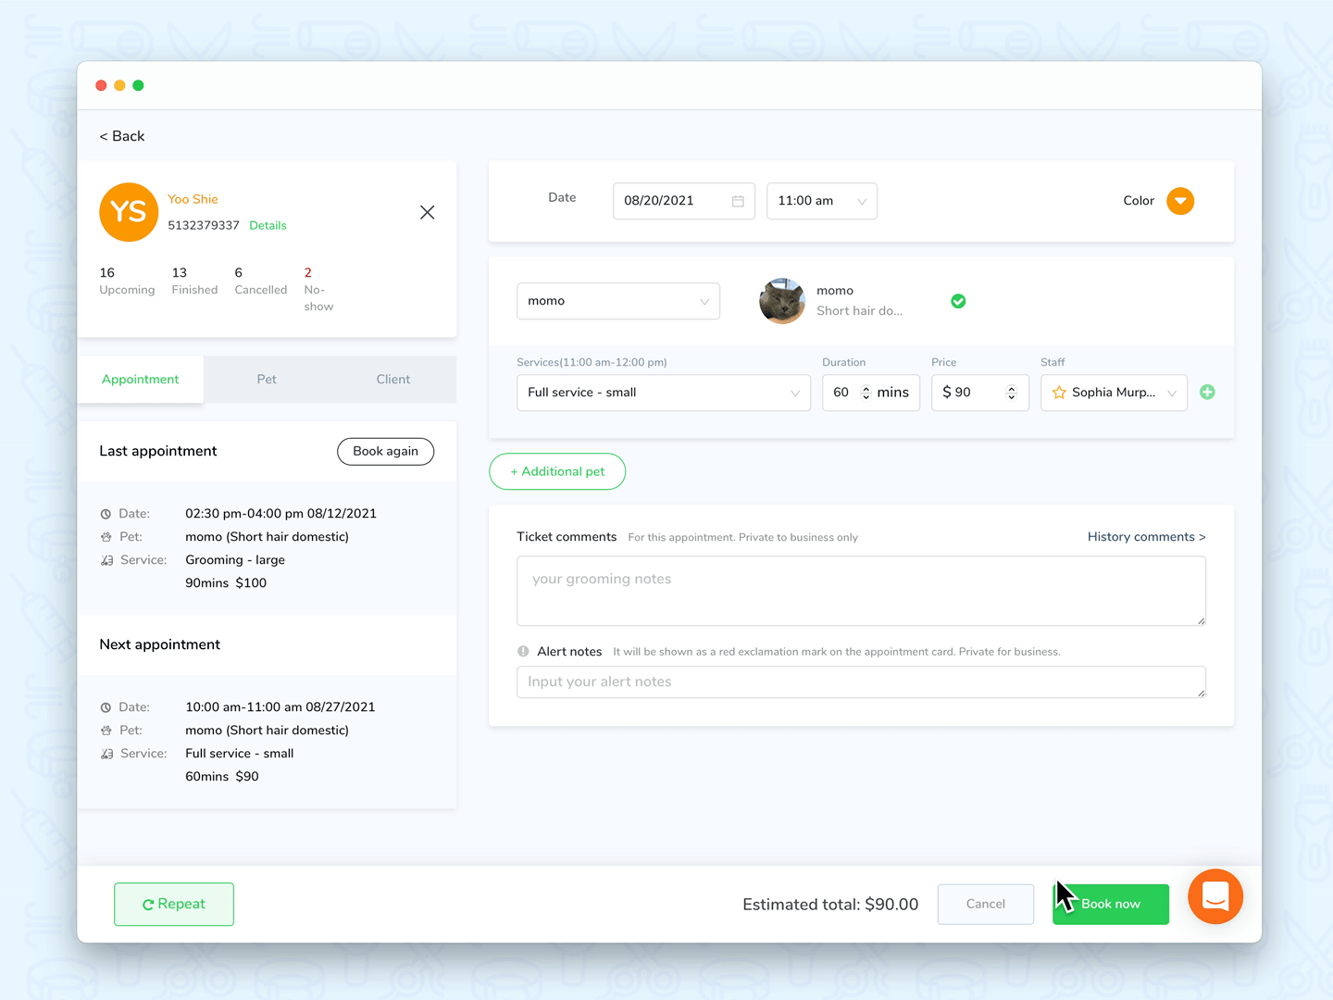The width and height of the screenshot is (1333, 1000).
Task: Open History comments link
Action: click(1147, 537)
